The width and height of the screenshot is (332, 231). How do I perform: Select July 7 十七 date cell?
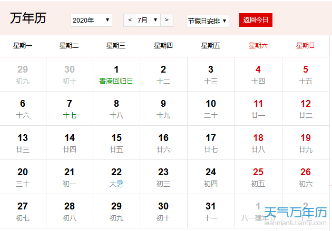tap(70, 108)
